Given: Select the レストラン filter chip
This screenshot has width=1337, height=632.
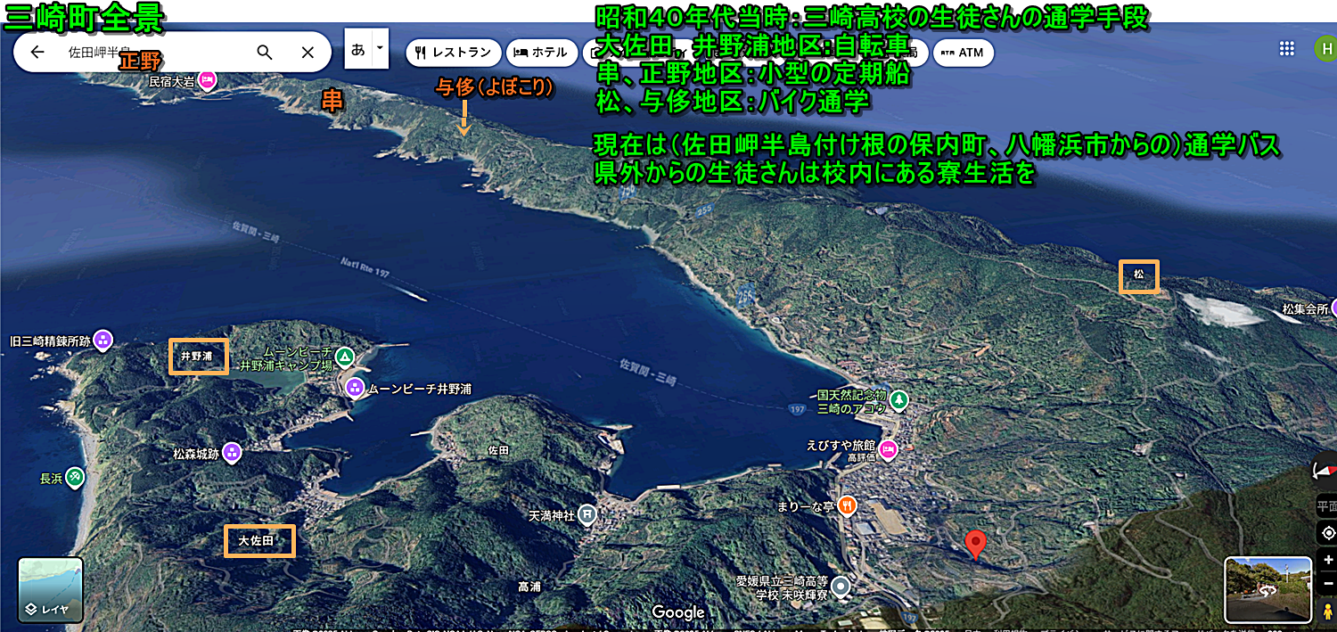Looking at the screenshot, I should 454,53.
